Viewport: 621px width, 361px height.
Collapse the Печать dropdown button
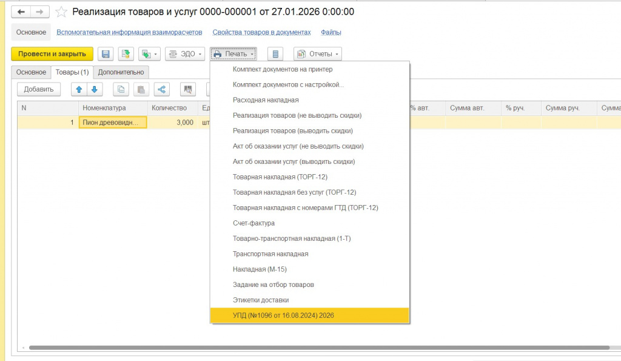coord(233,54)
